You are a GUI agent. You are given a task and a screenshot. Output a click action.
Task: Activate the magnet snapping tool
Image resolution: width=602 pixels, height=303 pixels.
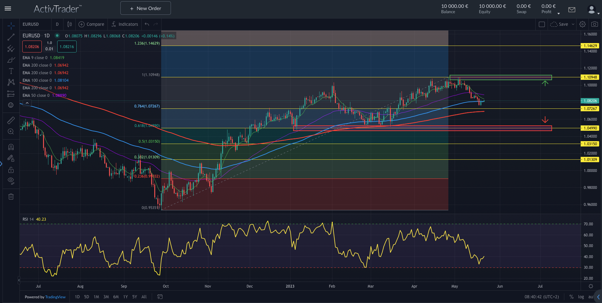point(11,147)
